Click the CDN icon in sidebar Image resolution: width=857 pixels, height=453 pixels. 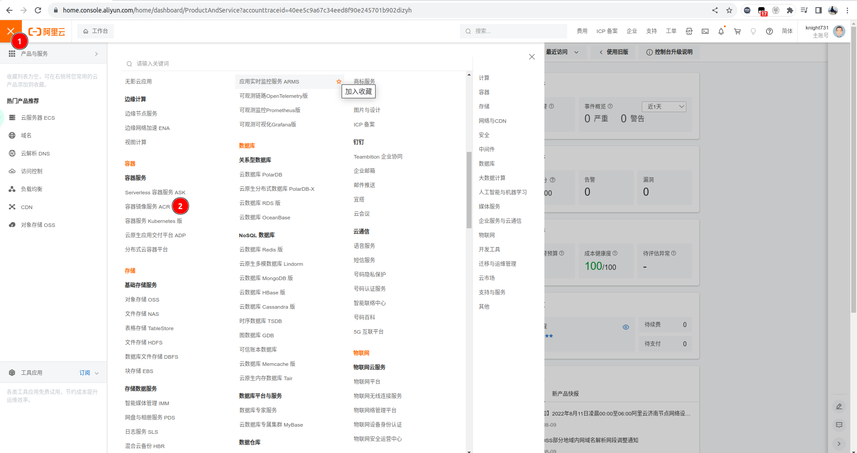coord(12,207)
